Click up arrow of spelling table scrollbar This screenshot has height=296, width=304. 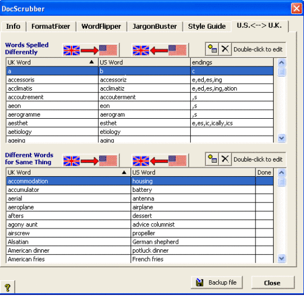pyautogui.click(x=281, y=62)
